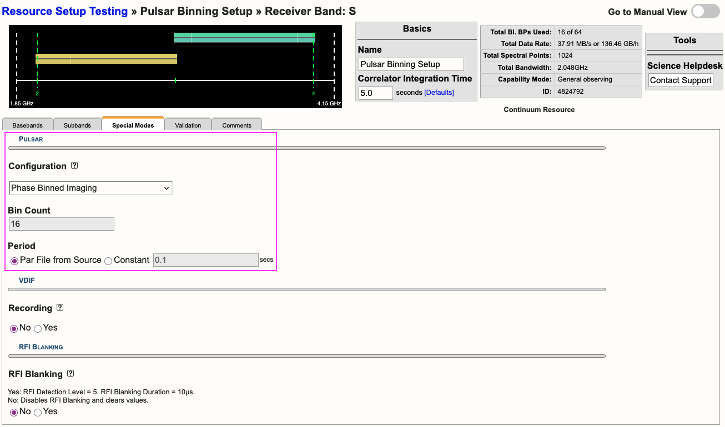Open the Phase Binned Imaging configuration dropdown
The width and height of the screenshot is (725, 427).
tap(90, 187)
